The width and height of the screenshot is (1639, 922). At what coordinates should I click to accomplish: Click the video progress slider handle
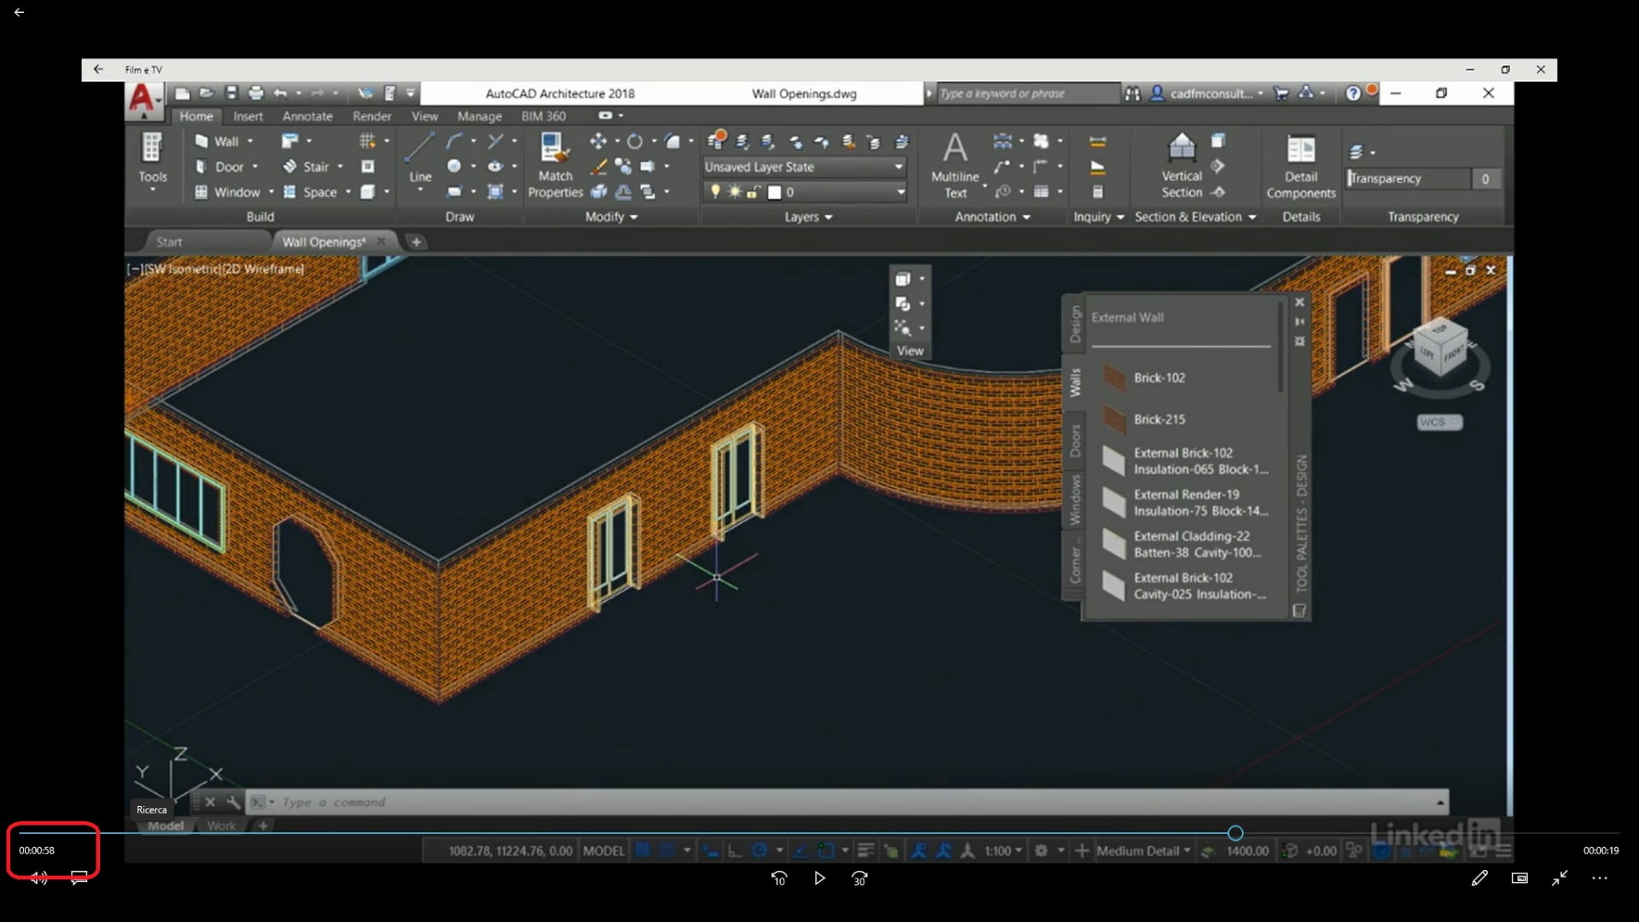tap(1235, 832)
